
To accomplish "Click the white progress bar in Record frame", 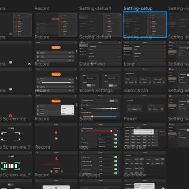I will pyautogui.click(x=56, y=83).
